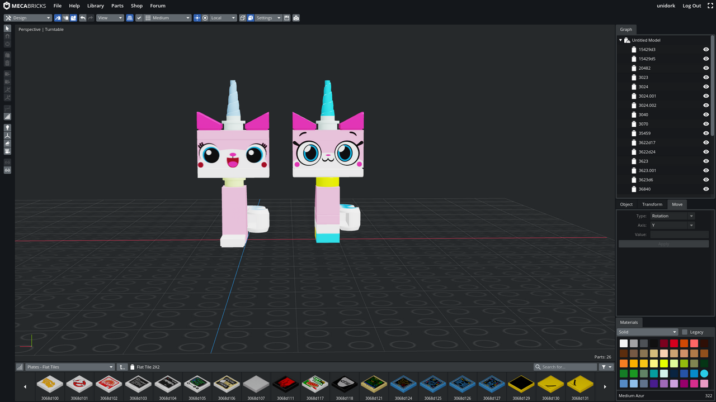Screen dimensions: 716x402
Task: Enable the Legacy checkbox in Materials
Action: tap(685, 332)
